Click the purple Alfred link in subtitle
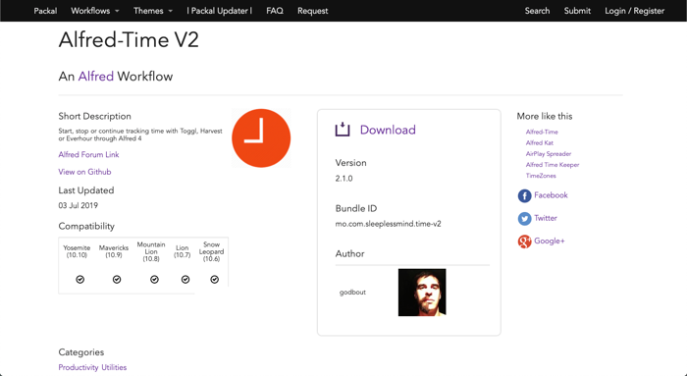 (x=96, y=77)
